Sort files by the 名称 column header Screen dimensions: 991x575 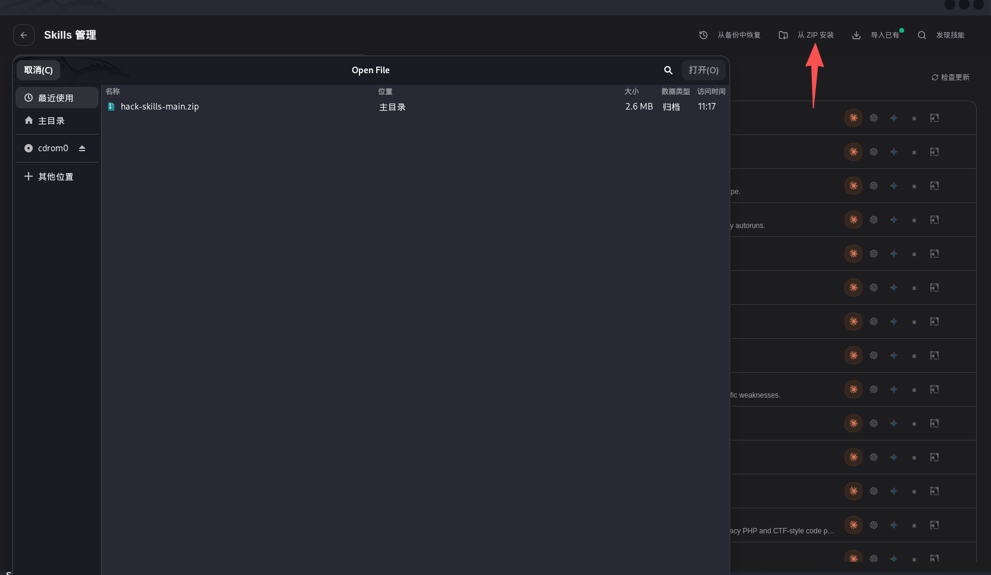click(x=112, y=92)
